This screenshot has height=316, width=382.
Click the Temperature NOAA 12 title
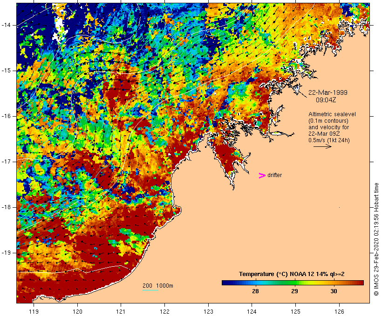point(292,274)
